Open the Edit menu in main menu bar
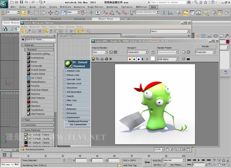This screenshot has width=231, height=168. click(x=13, y=7)
